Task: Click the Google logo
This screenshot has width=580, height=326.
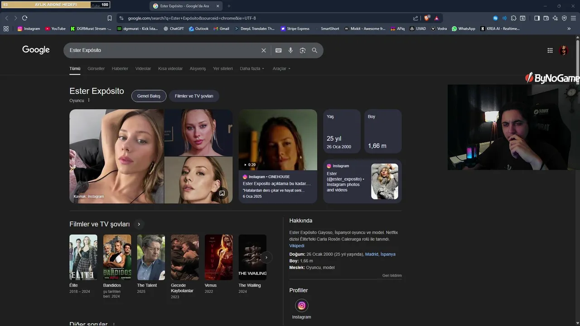Action: [x=36, y=50]
